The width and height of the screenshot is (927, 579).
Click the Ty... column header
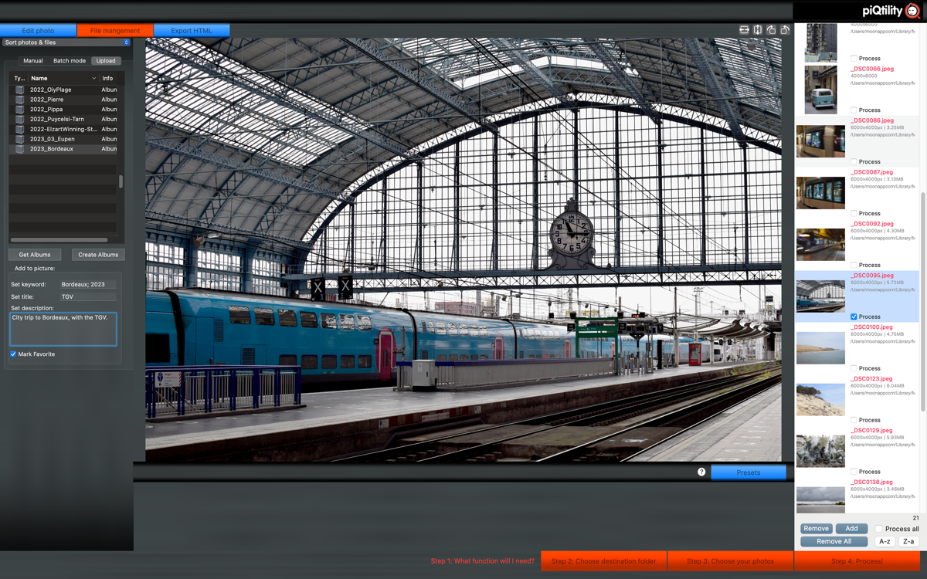coord(19,78)
